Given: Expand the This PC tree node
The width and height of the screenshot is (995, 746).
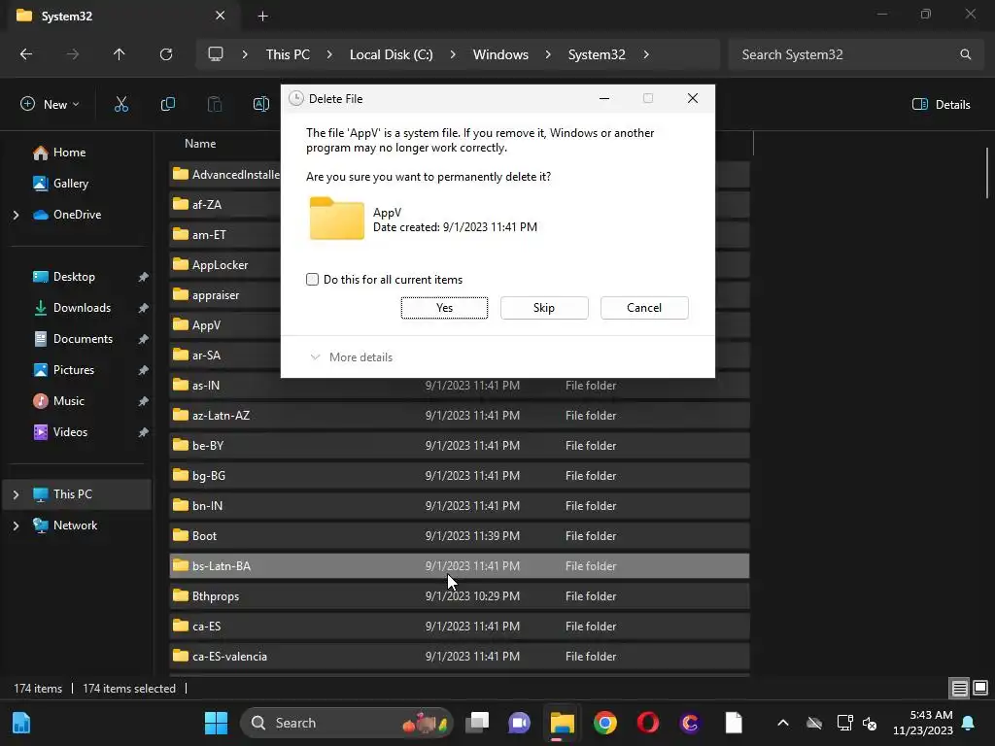Looking at the screenshot, I should pyautogui.click(x=16, y=494).
